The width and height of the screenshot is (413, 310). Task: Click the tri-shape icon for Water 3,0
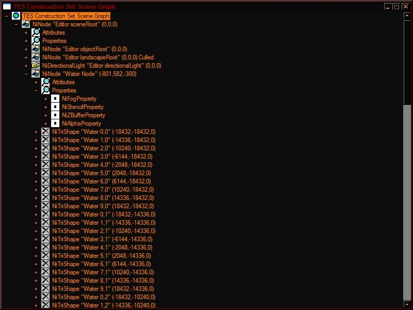(x=45, y=157)
